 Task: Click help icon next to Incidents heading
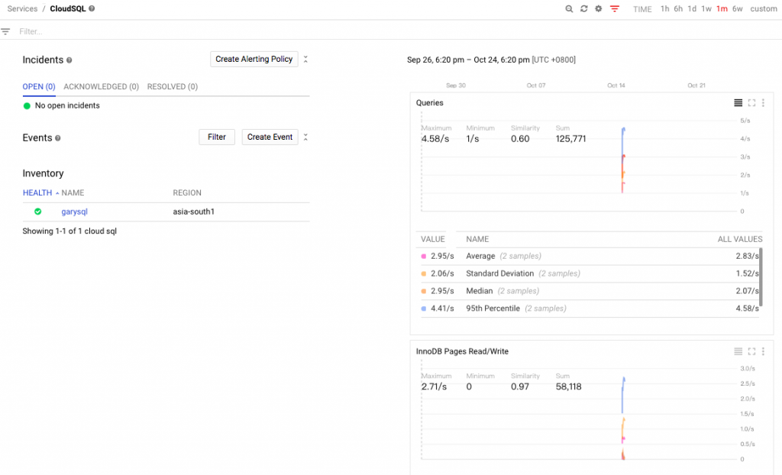coord(69,60)
